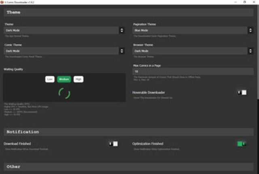Enable the Download Finished notification switch
Viewport: 259px width, 174px height.
(113, 144)
